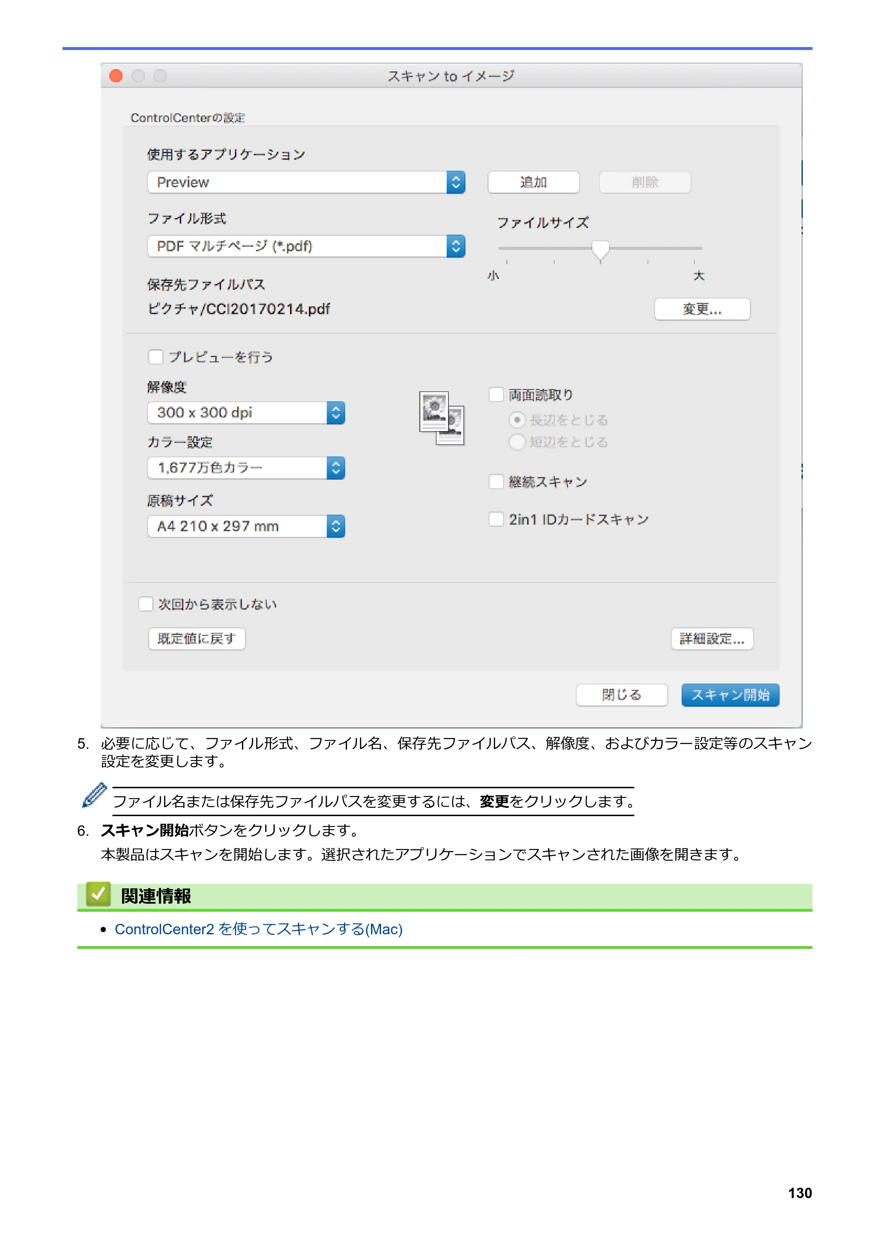The height and width of the screenshot is (1238, 875).
Task: Click the 変更... button
Action: pyautogui.click(x=702, y=309)
